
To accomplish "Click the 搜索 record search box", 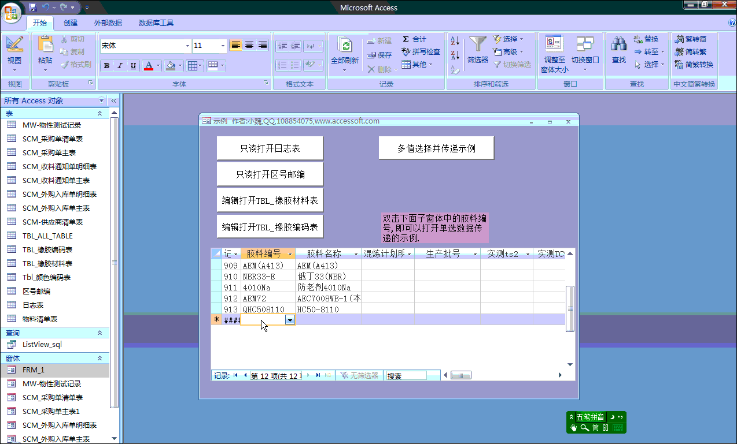I will [x=406, y=375].
